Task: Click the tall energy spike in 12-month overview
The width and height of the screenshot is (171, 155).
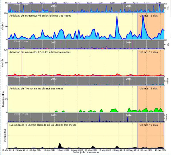Action: [x=100, y=117]
